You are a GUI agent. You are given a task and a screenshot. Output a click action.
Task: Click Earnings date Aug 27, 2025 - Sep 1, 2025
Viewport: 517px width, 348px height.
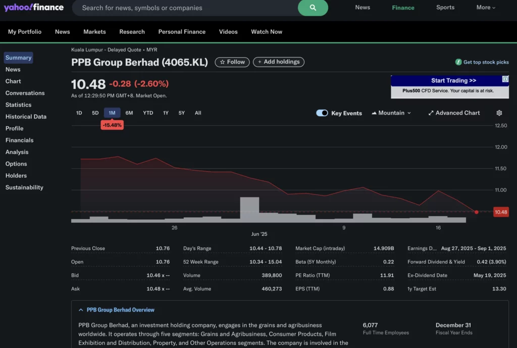[x=473, y=248]
